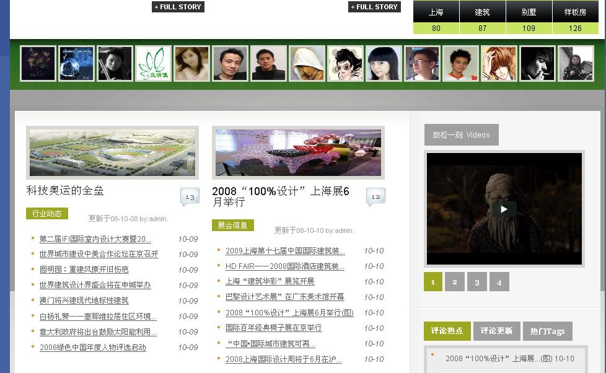Open the dark flower avatar thumbnail
The height and width of the screenshot is (373, 606).
[38, 63]
